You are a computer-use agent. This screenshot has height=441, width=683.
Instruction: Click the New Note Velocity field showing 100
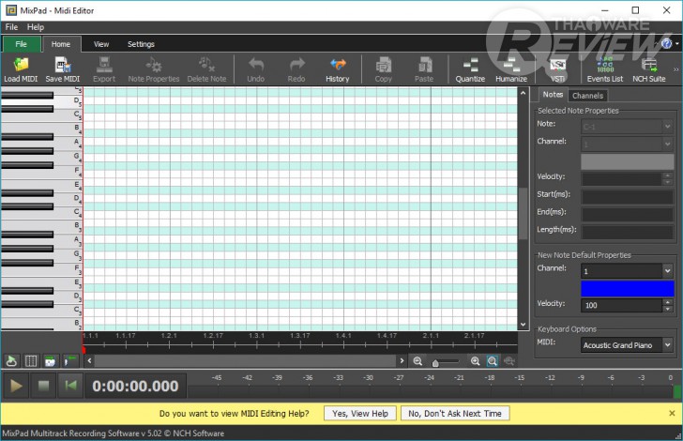[x=622, y=305]
